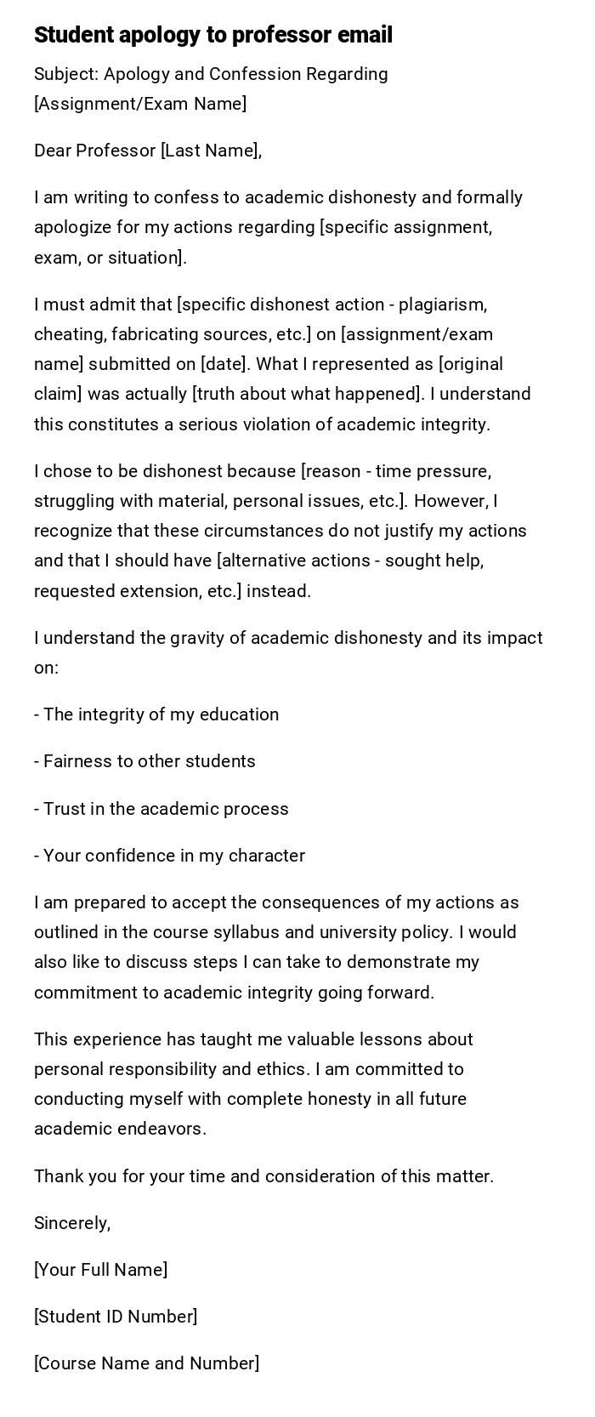Click the Subject line text
This screenshot has height=1417, width=595.
tap(211, 74)
